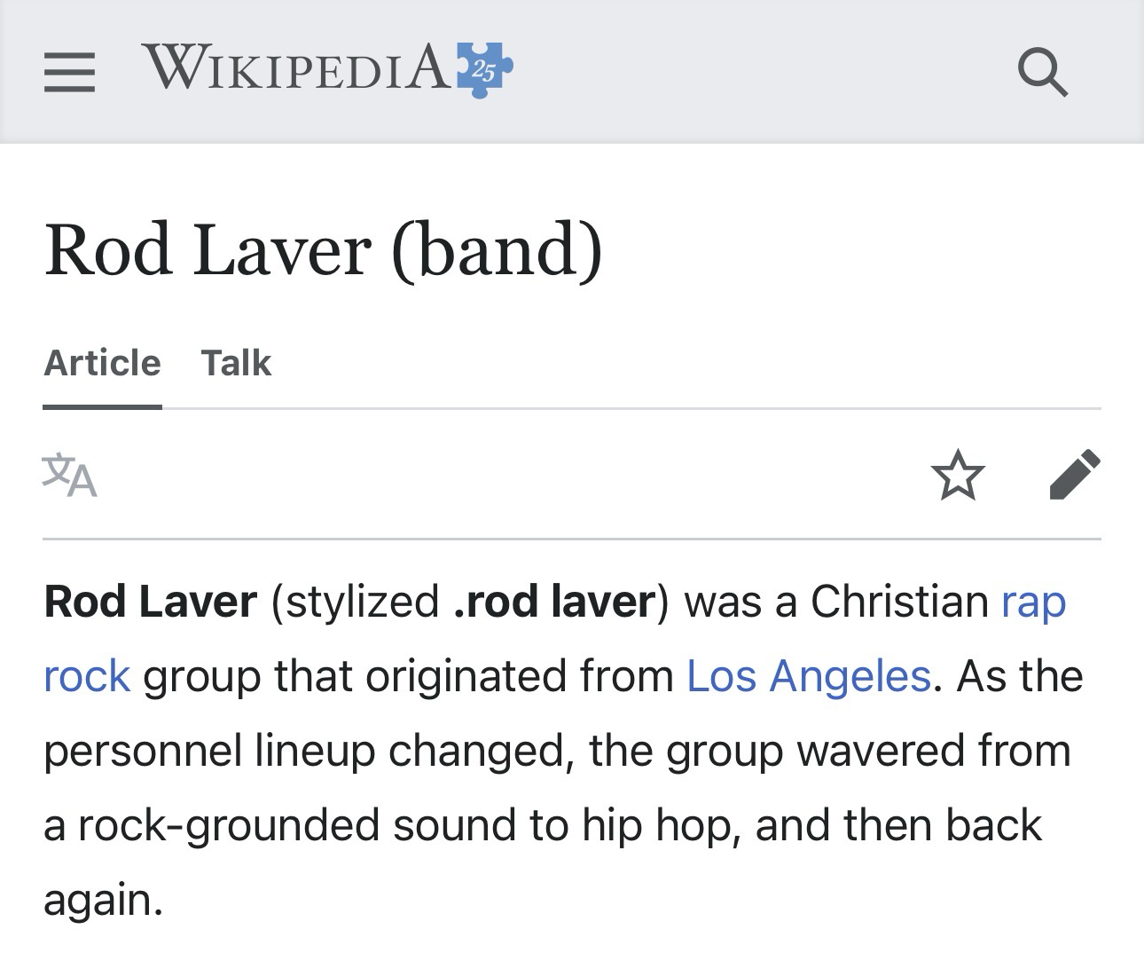
Task: Follow the "rap" link text
Action: [1033, 602]
